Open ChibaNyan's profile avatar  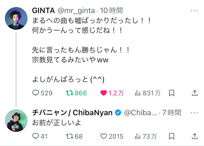point(16,120)
